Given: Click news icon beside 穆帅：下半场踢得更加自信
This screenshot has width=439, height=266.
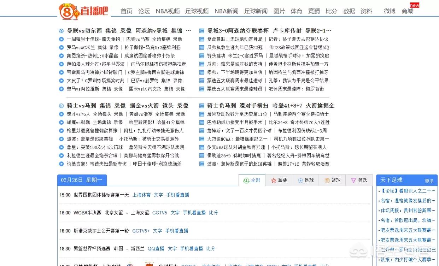Looking at the screenshot, I should (202, 72).
